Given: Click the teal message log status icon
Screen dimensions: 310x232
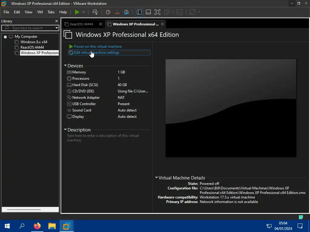Looking at the screenshot, I should [x=301, y=217].
